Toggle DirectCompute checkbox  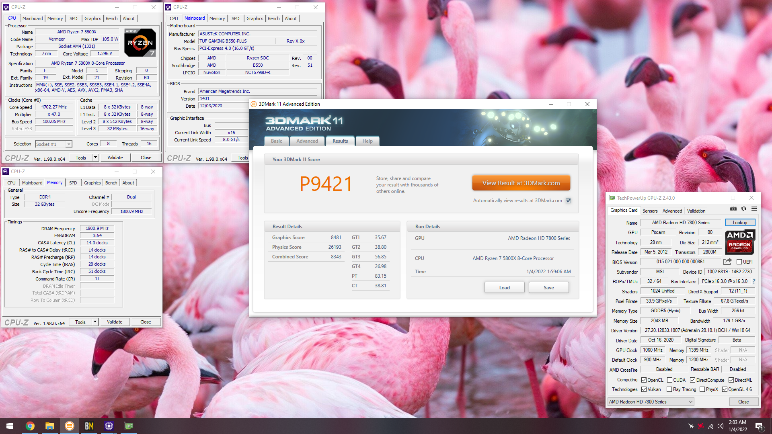[x=693, y=380]
